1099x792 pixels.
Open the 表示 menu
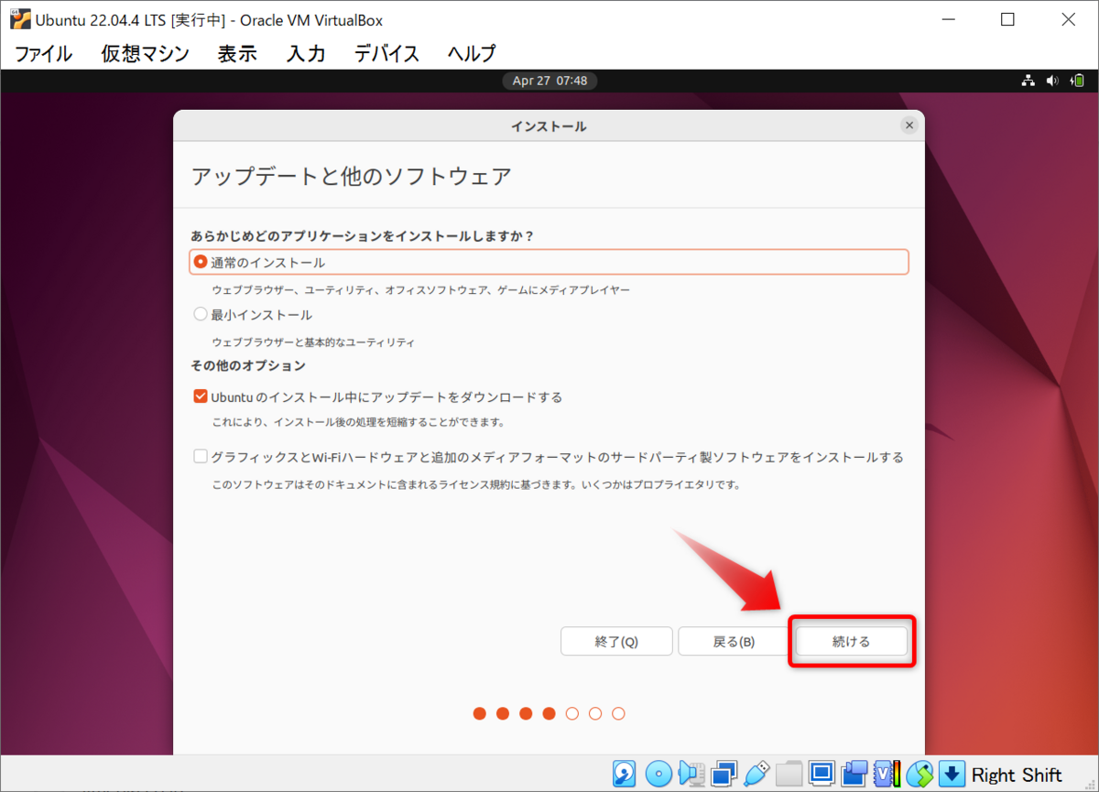point(237,53)
